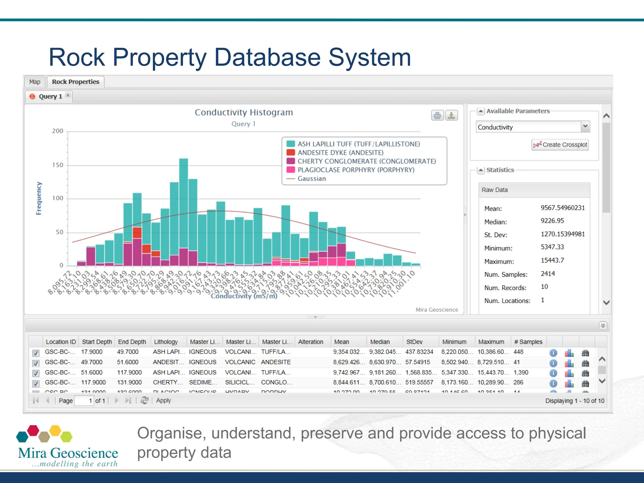The width and height of the screenshot is (644, 483).
Task: Collapse the Available Parameters section
Action: [x=480, y=111]
